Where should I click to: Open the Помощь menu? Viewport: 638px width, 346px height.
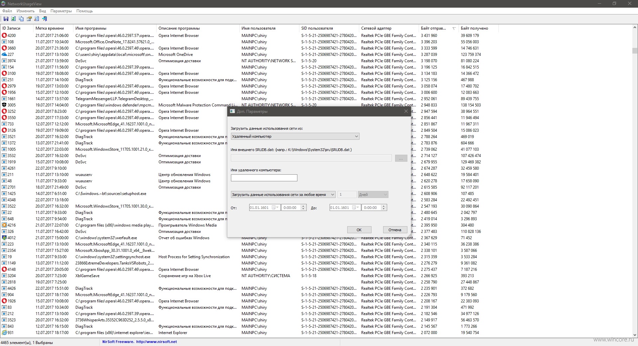[x=84, y=11]
